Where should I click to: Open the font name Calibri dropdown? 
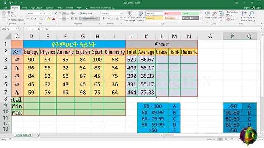click(x=41, y=14)
